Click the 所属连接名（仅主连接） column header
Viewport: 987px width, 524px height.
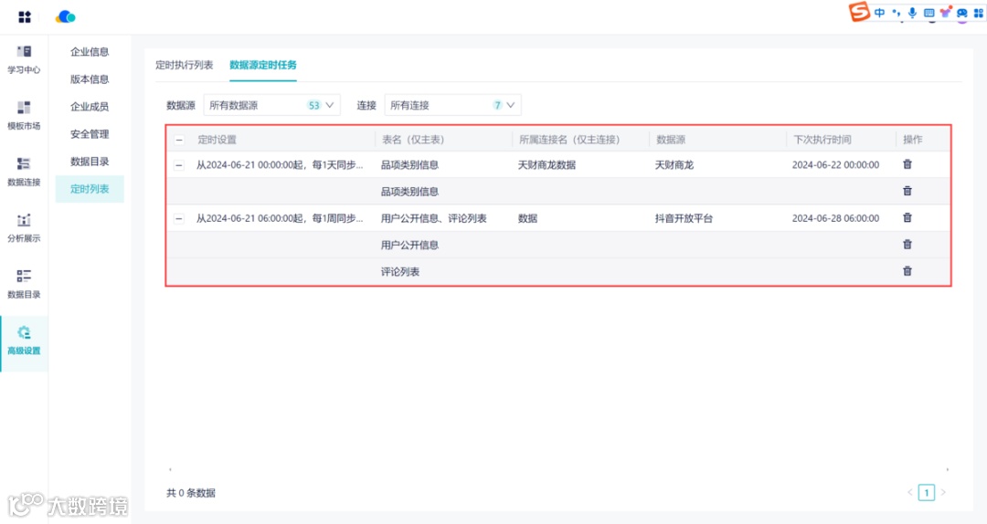(569, 140)
